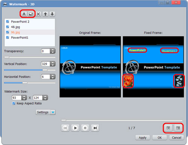This screenshot has height=145, width=188.
Task: Click the blue flowers image watermark
Action: tap(179, 81)
